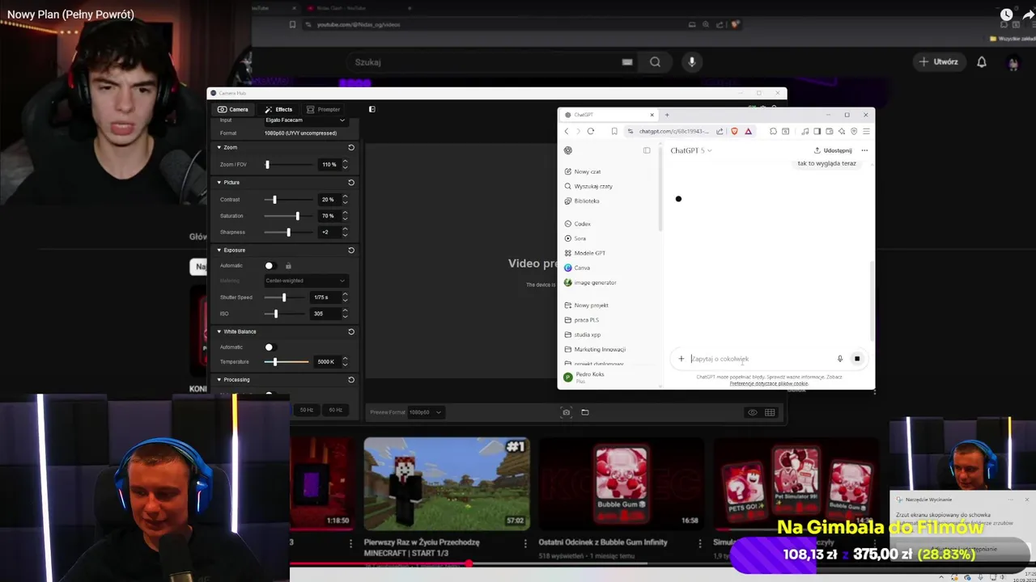Image resolution: width=1036 pixels, height=582 pixels.
Task: Click the Udostępnij share button
Action: point(833,150)
